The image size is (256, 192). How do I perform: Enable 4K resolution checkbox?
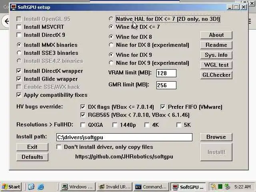tap(147, 125)
